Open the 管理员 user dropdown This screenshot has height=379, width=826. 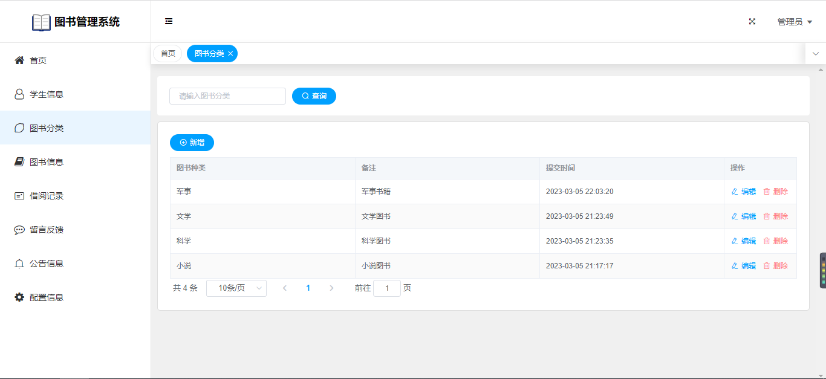[794, 22]
